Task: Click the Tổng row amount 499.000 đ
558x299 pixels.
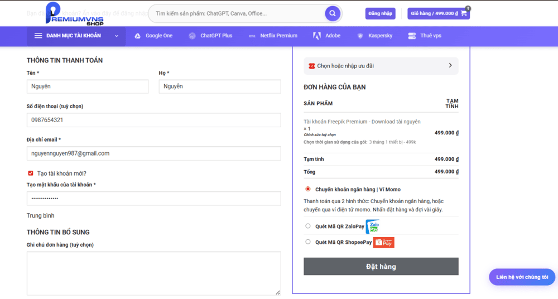Action: click(x=446, y=172)
